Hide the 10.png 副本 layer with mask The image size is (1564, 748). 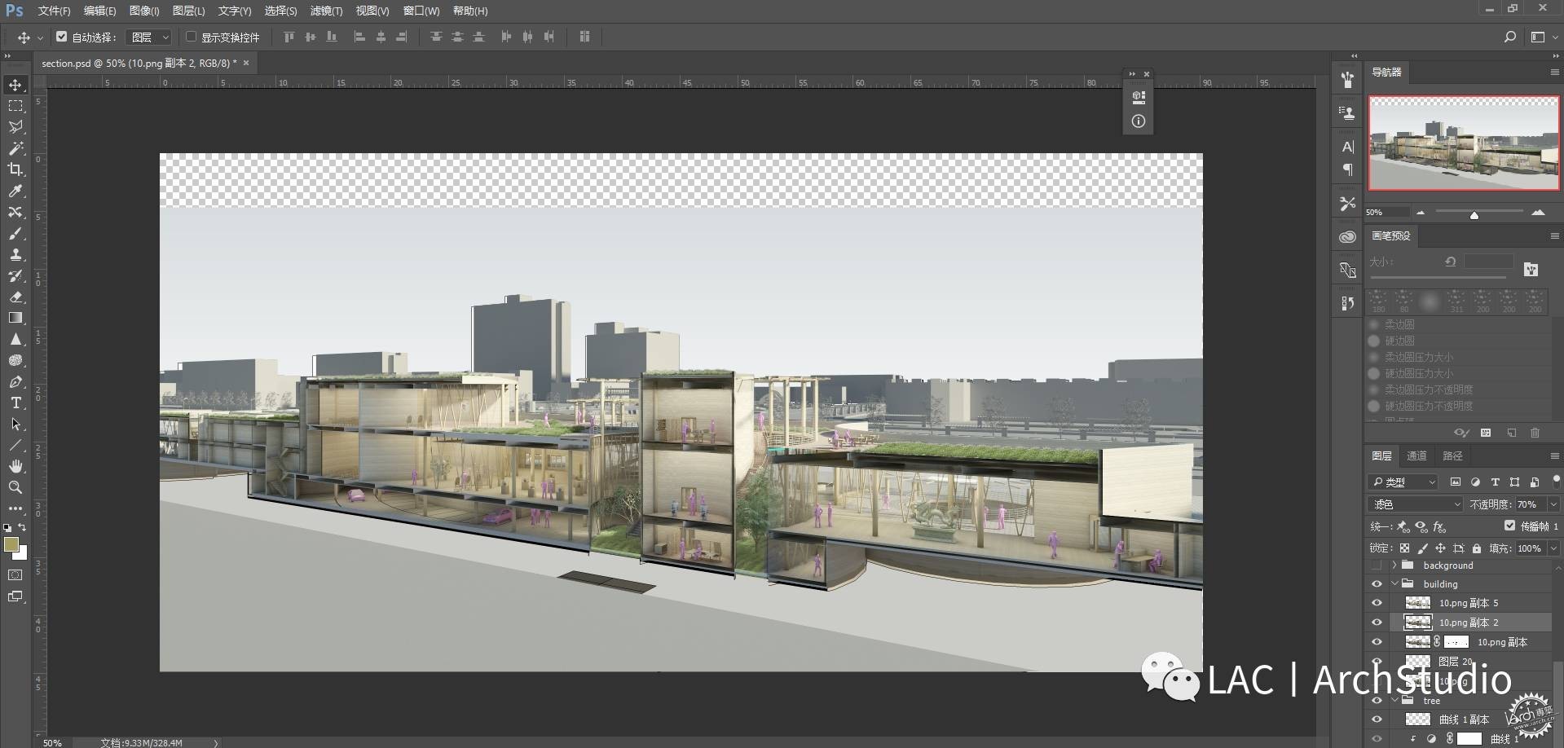[1377, 642]
